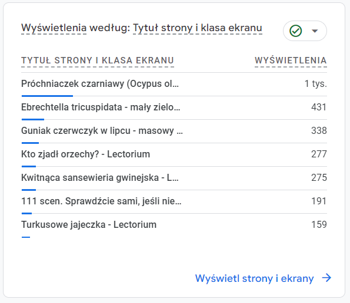
Task: Click the blue bar under Ebrechtella tricuspidata
Action: 33,119
